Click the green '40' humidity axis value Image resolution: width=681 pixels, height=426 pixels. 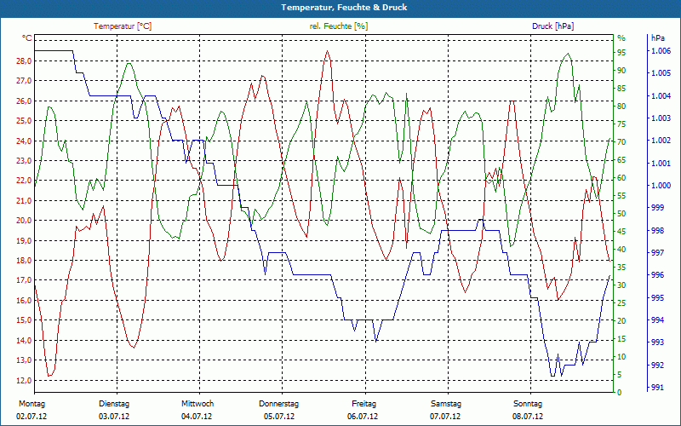[x=621, y=250]
